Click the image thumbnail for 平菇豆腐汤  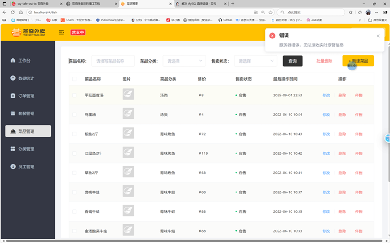(128, 94)
